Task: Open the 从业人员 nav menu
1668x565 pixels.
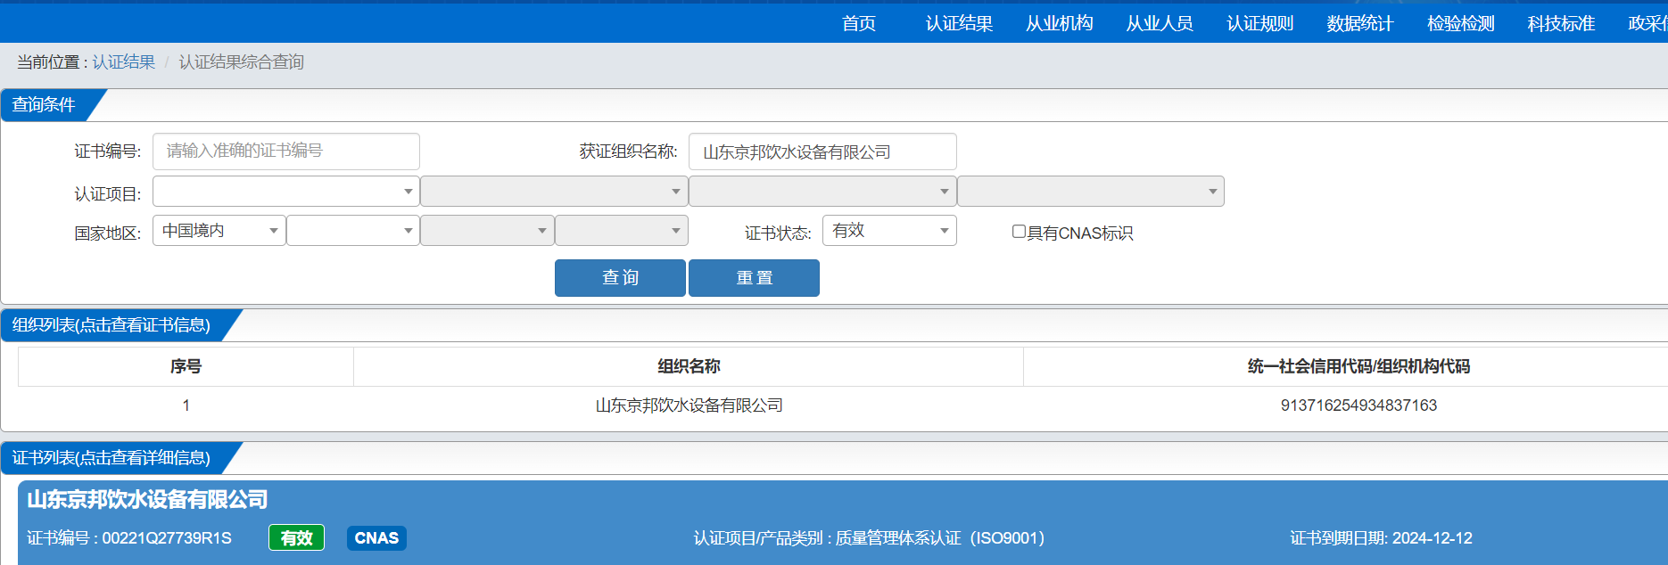Action: pos(1160,23)
